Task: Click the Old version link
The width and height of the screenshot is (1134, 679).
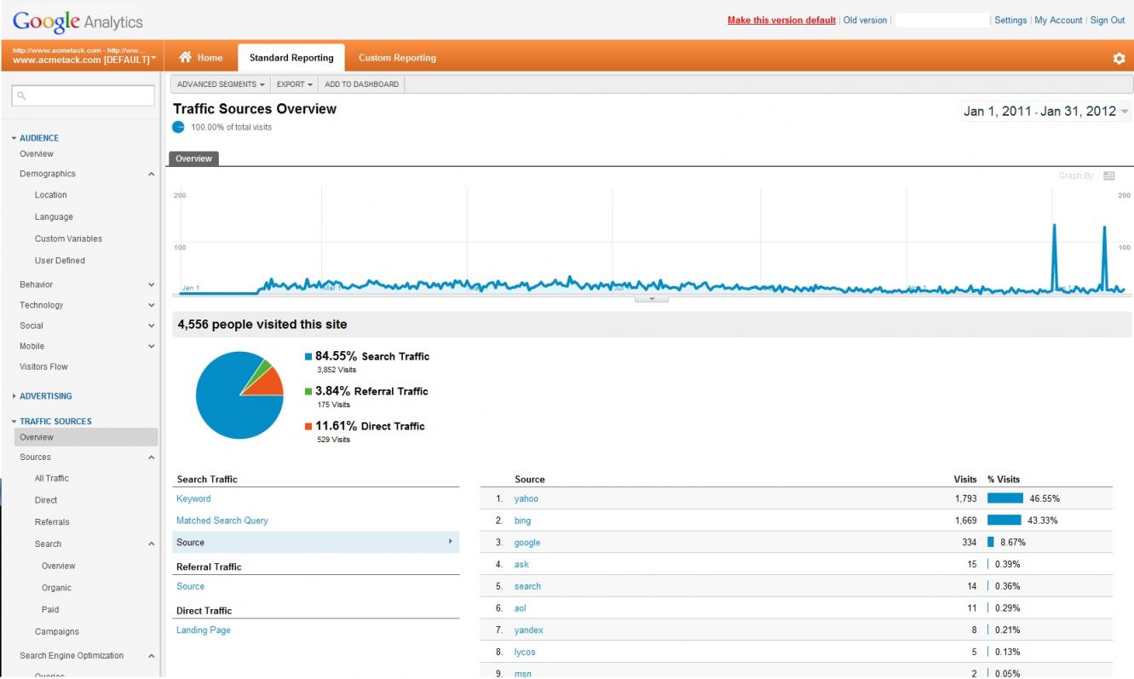Action: pos(865,20)
